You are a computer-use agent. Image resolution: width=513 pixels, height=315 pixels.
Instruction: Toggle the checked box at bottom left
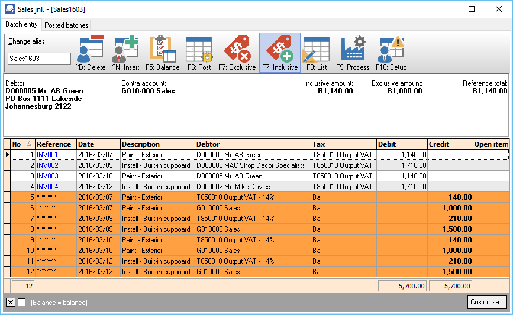click(11, 303)
